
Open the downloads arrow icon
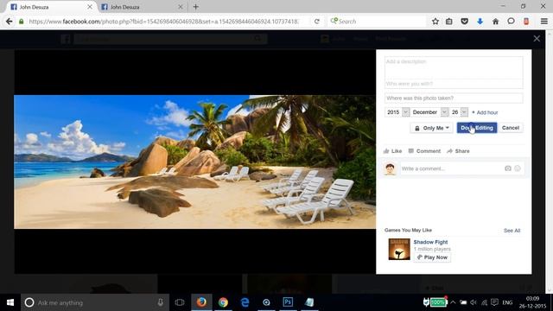pos(480,22)
